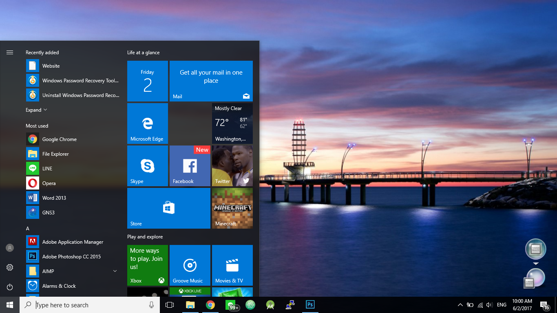Open the Minecraft tile thumbnail
The width and height of the screenshot is (557, 313).
[x=232, y=208]
